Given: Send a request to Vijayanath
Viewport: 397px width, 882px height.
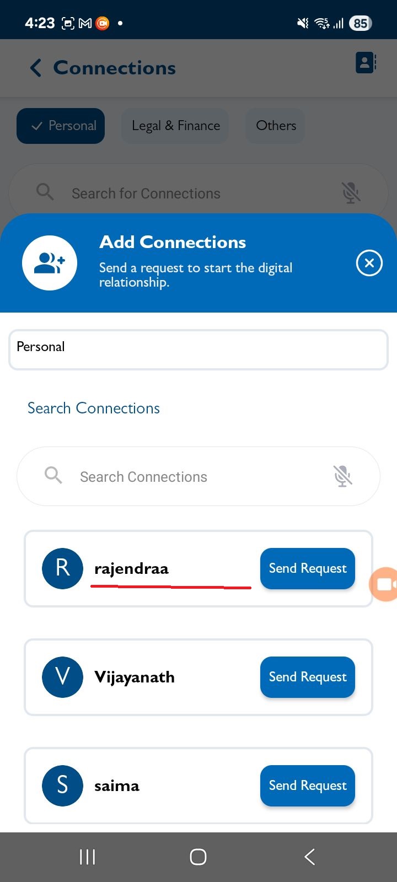Looking at the screenshot, I should pos(308,677).
